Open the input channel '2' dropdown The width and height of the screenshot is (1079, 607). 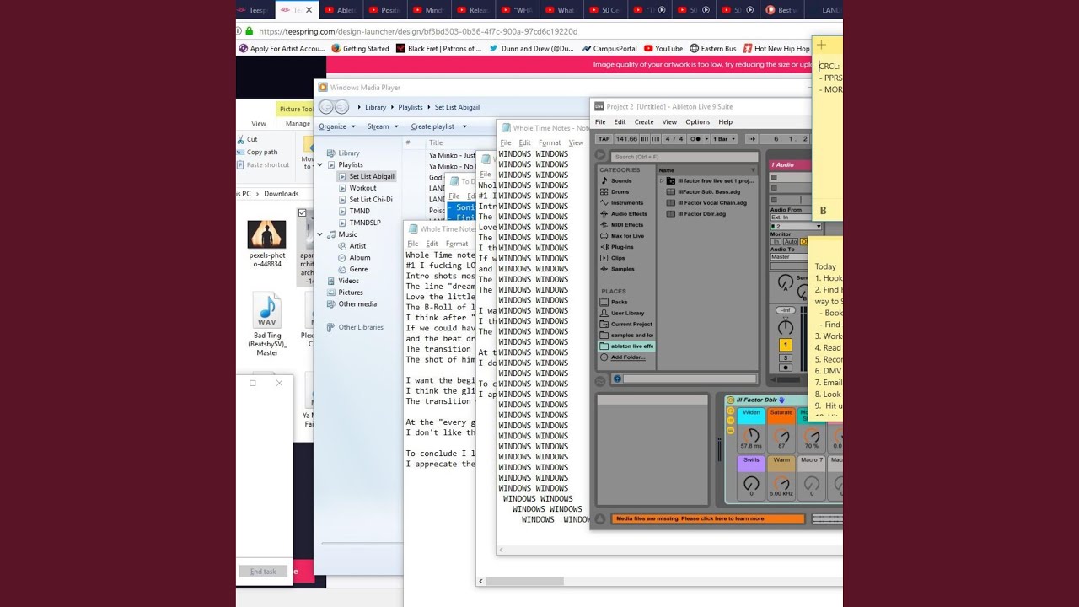(796, 226)
